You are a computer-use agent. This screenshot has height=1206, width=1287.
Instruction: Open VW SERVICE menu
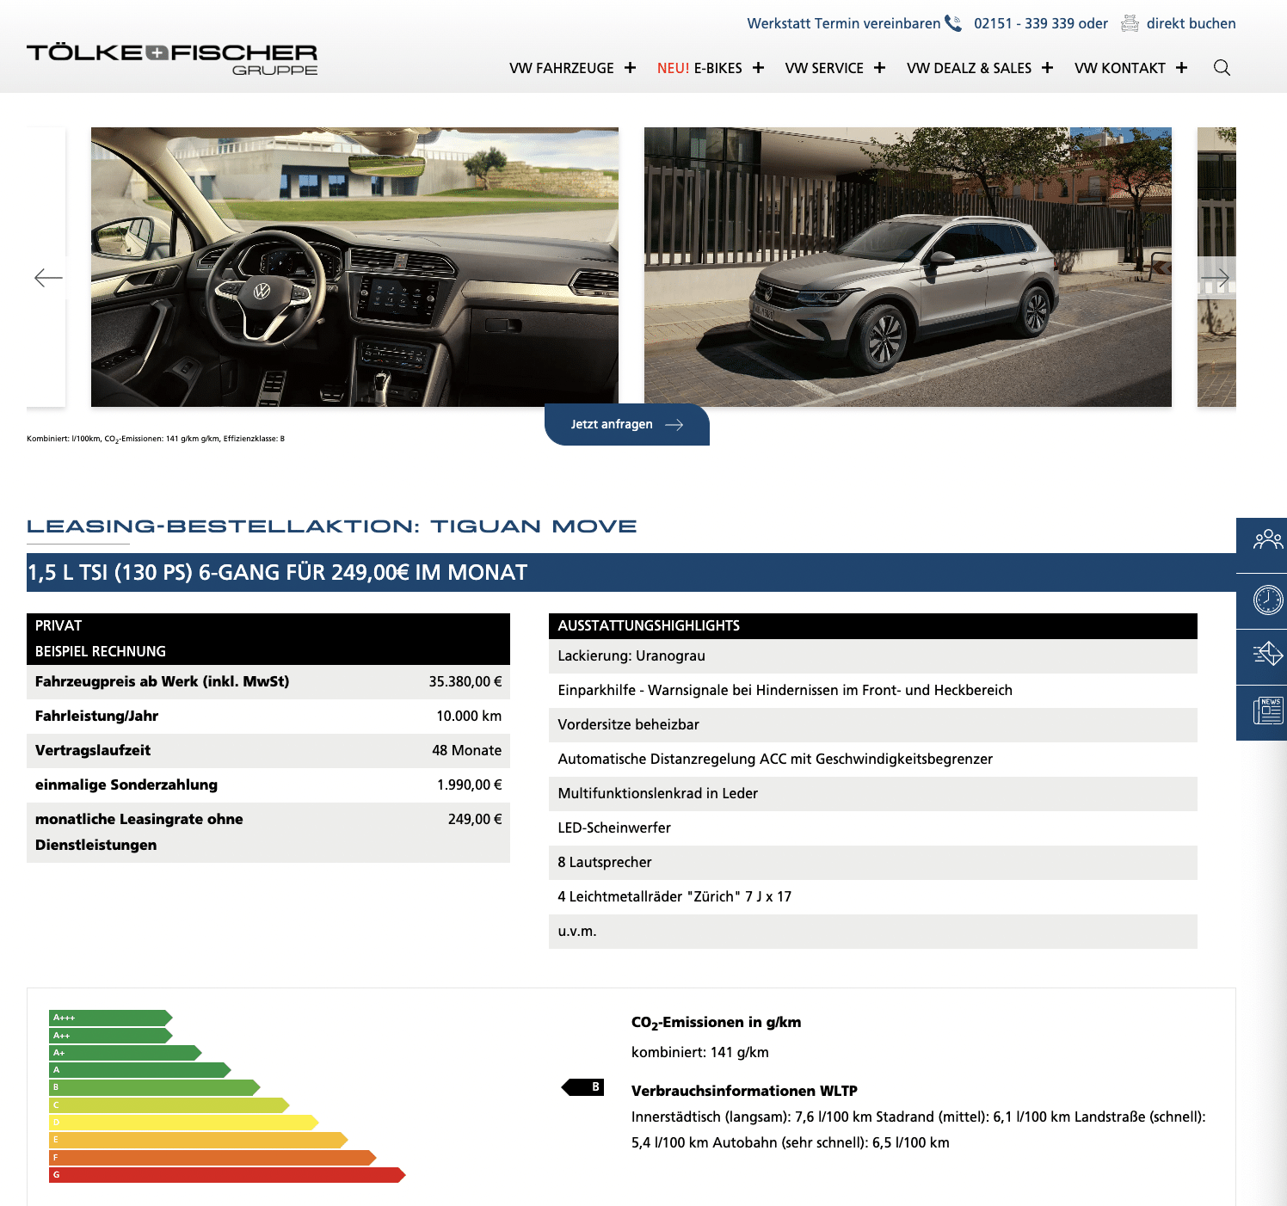coord(824,68)
